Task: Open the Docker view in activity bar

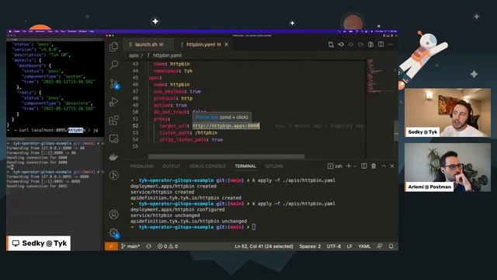Action: coord(114,157)
